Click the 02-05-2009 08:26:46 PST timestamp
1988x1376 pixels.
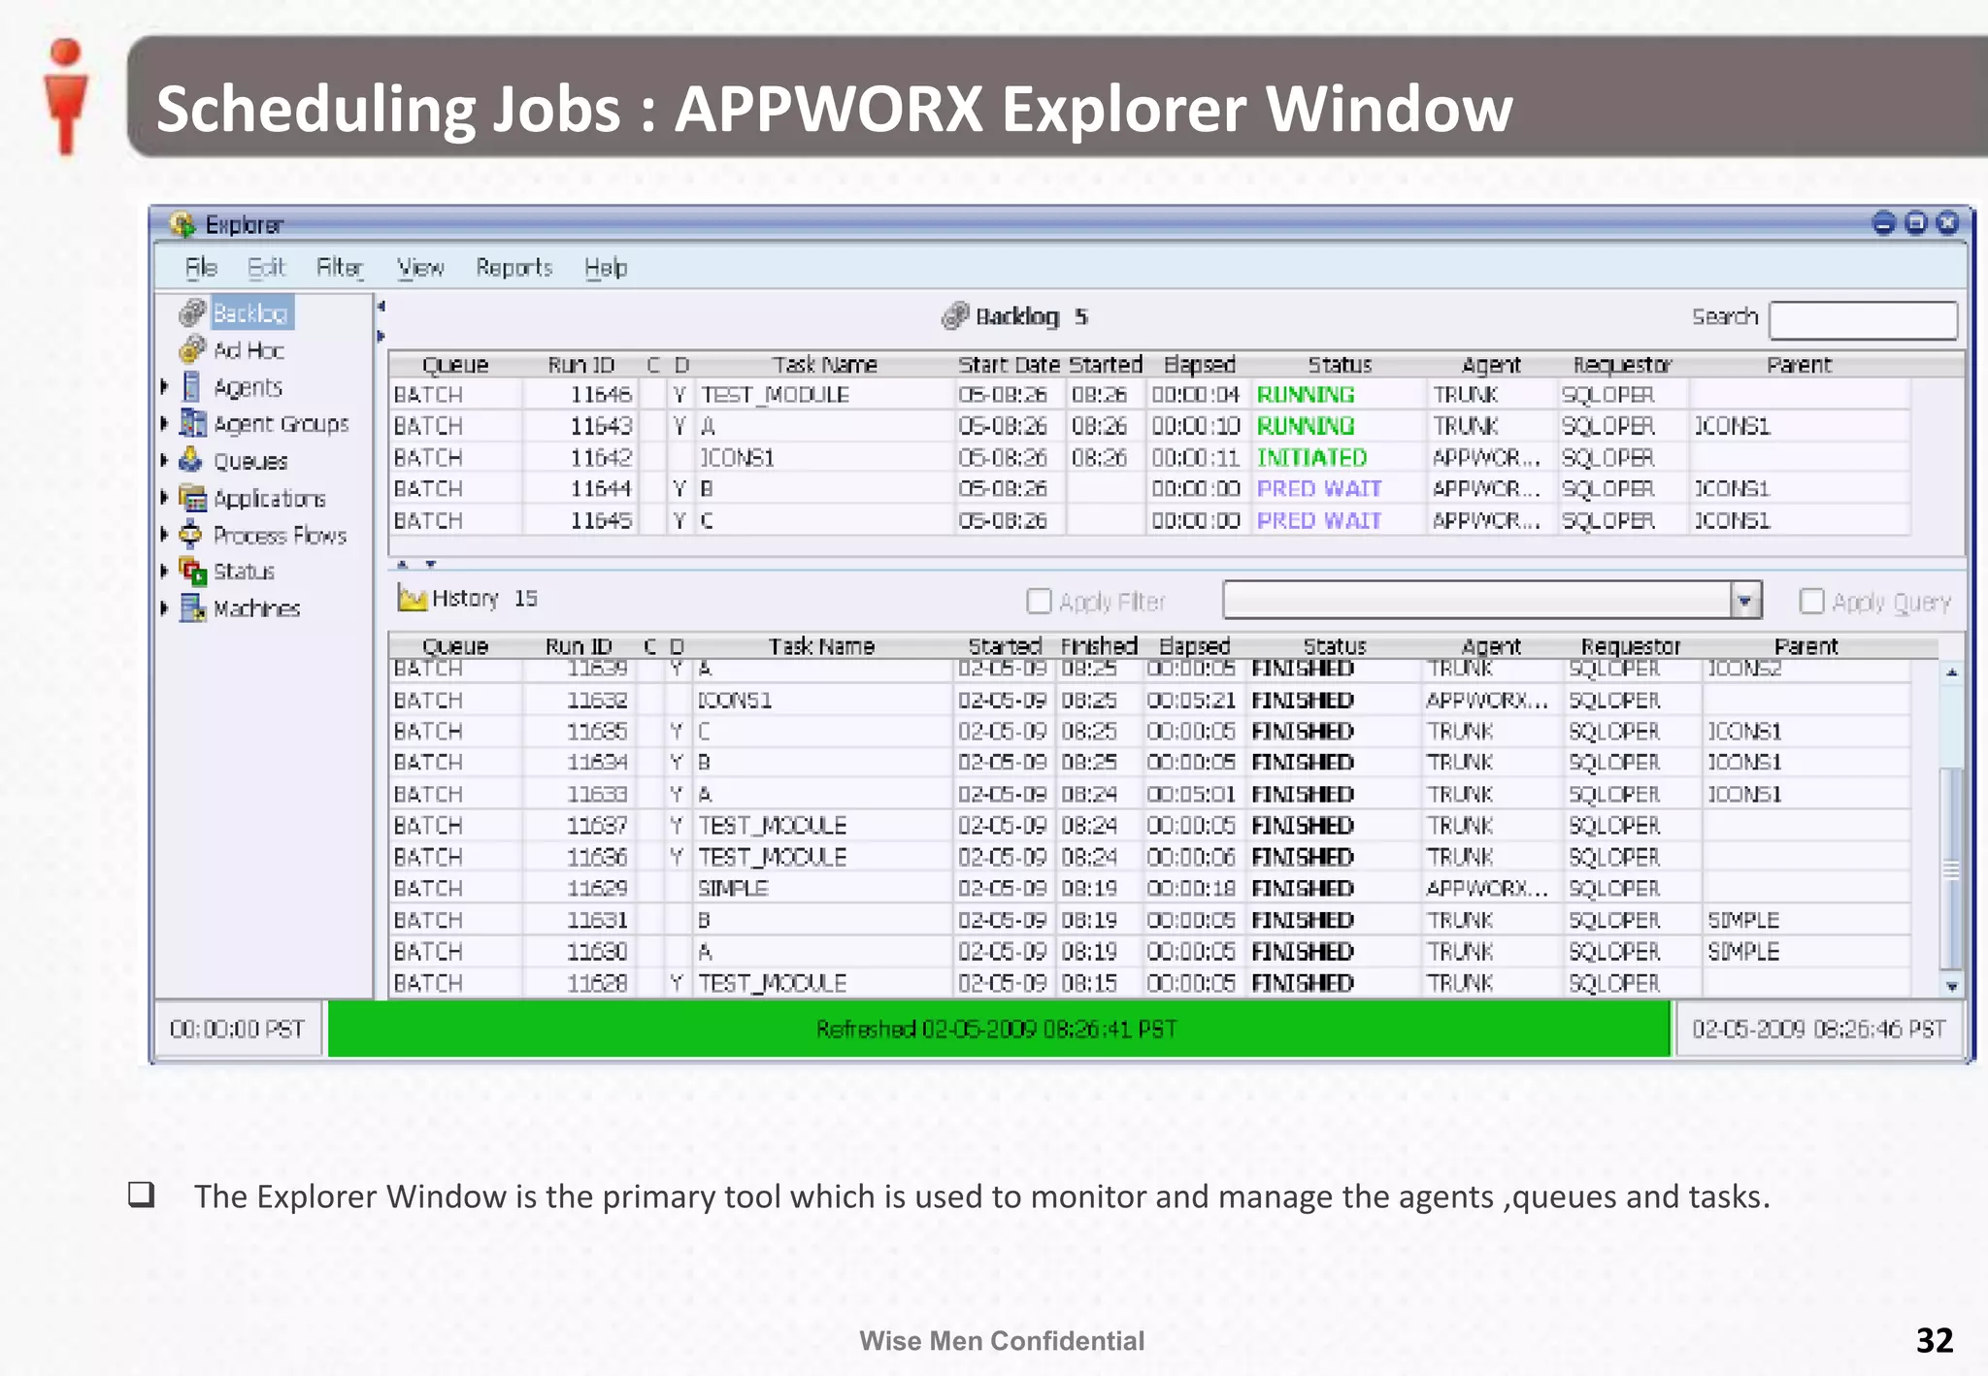[x=1819, y=1029]
